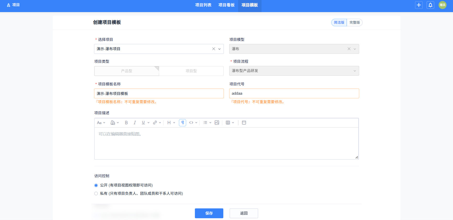Apply italic formatting in the editor

tap(135, 123)
